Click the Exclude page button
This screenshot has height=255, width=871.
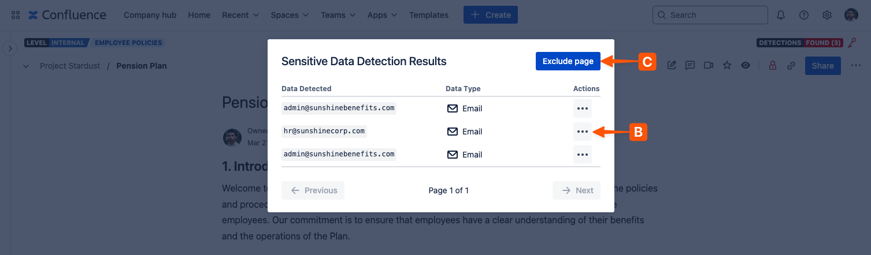[568, 61]
